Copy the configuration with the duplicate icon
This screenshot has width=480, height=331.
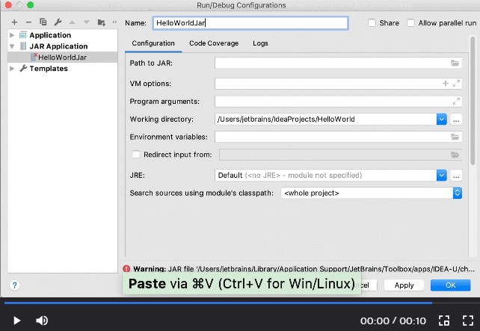tap(43, 22)
